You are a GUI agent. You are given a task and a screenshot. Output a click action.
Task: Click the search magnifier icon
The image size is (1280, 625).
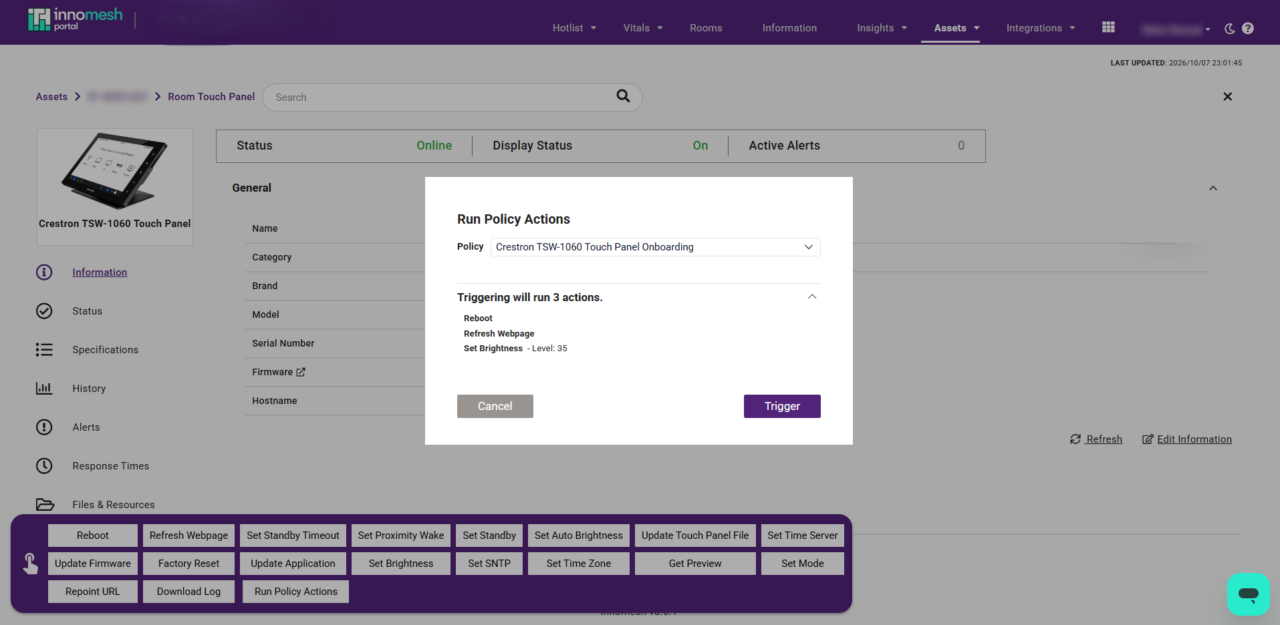coord(623,96)
